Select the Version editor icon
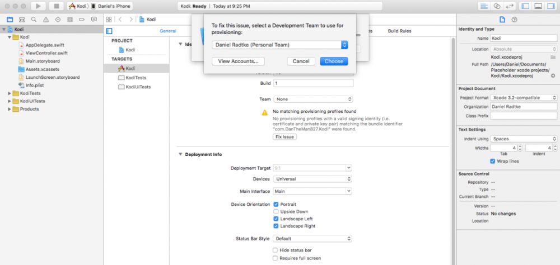The width and height of the screenshot is (560, 265). point(509,6)
